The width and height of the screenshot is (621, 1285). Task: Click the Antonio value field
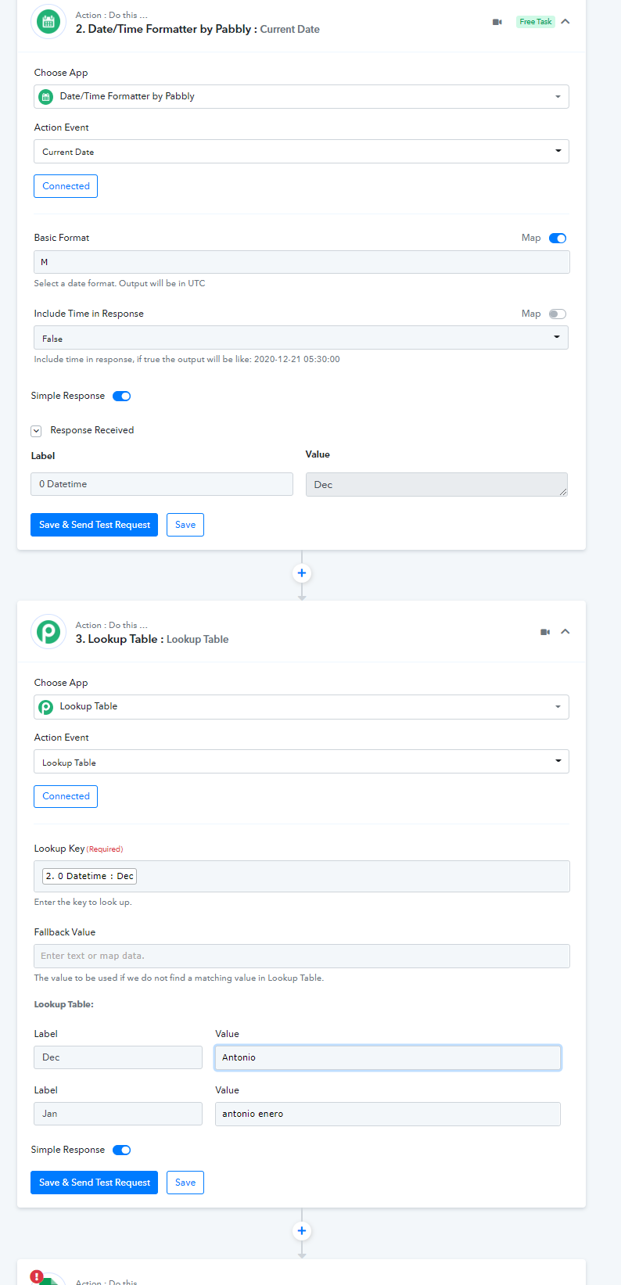pos(388,1057)
